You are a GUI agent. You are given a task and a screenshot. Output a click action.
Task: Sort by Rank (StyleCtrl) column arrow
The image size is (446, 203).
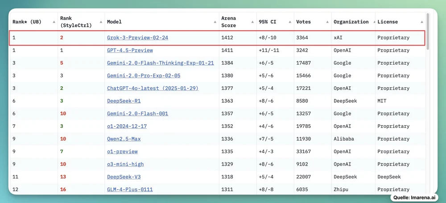(x=101, y=22)
